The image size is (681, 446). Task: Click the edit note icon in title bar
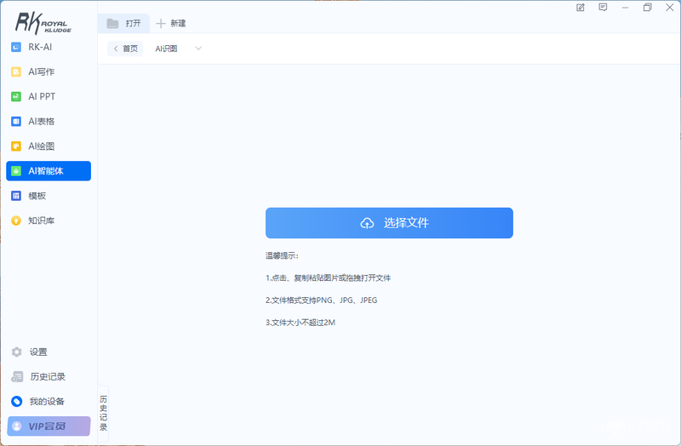pos(581,8)
